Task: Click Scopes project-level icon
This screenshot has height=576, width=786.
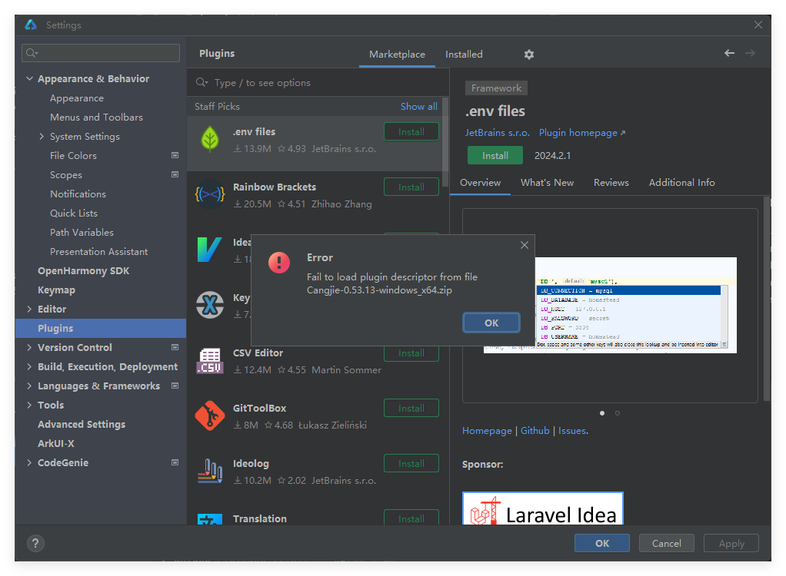Action: coord(175,174)
